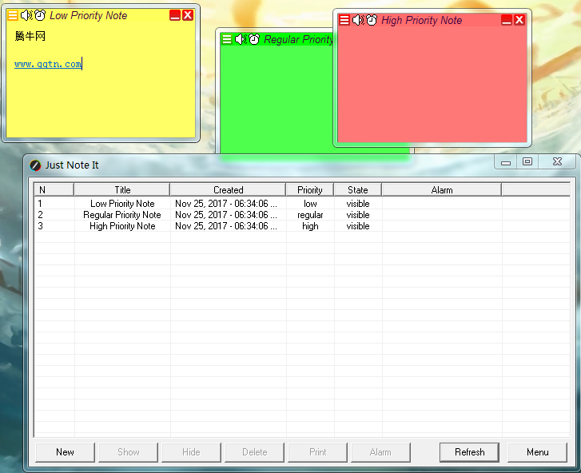This screenshot has width=581, height=473.
Task: Click the created date of note 2
Action: pos(226,215)
